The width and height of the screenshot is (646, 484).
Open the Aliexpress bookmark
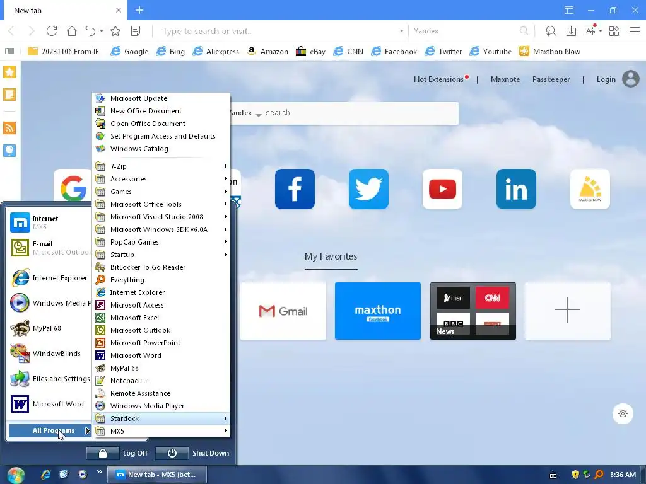[x=216, y=52]
